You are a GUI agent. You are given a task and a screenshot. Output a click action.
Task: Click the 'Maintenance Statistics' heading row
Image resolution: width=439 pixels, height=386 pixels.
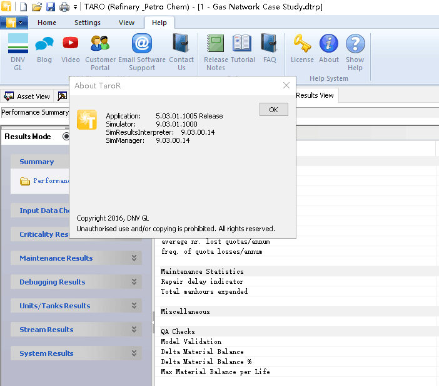click(x=297, y=271)
